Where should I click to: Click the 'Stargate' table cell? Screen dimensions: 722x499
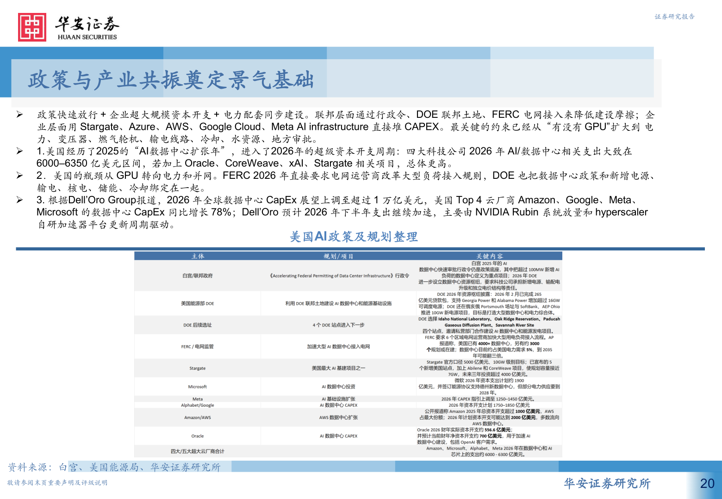(198, 368)
